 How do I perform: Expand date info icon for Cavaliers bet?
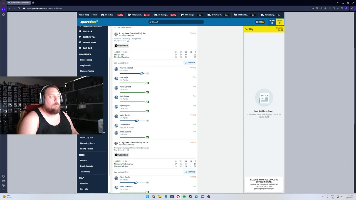(x=128, y=41)
